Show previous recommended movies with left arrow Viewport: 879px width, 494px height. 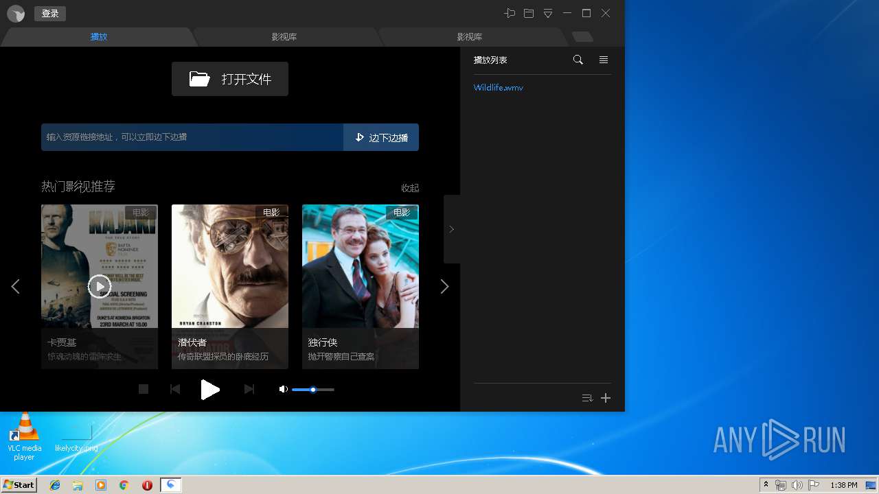[x=15, y=287]
